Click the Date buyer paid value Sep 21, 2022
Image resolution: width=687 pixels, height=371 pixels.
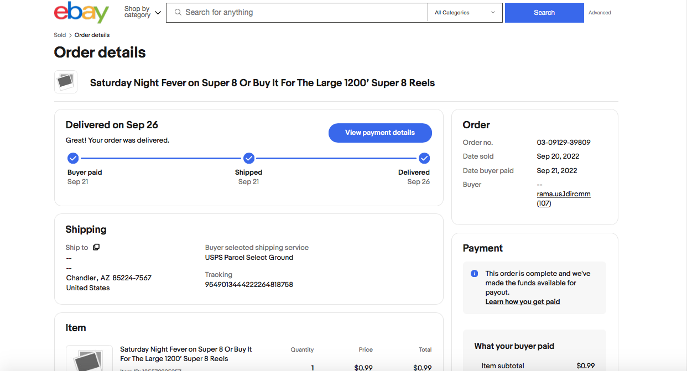point(558,170)
